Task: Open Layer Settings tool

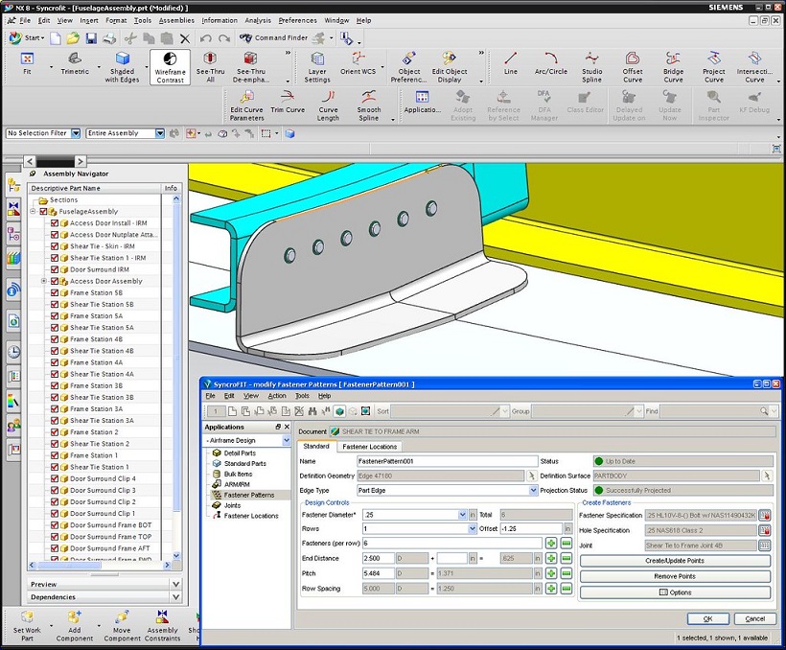Action: [317, 60]
